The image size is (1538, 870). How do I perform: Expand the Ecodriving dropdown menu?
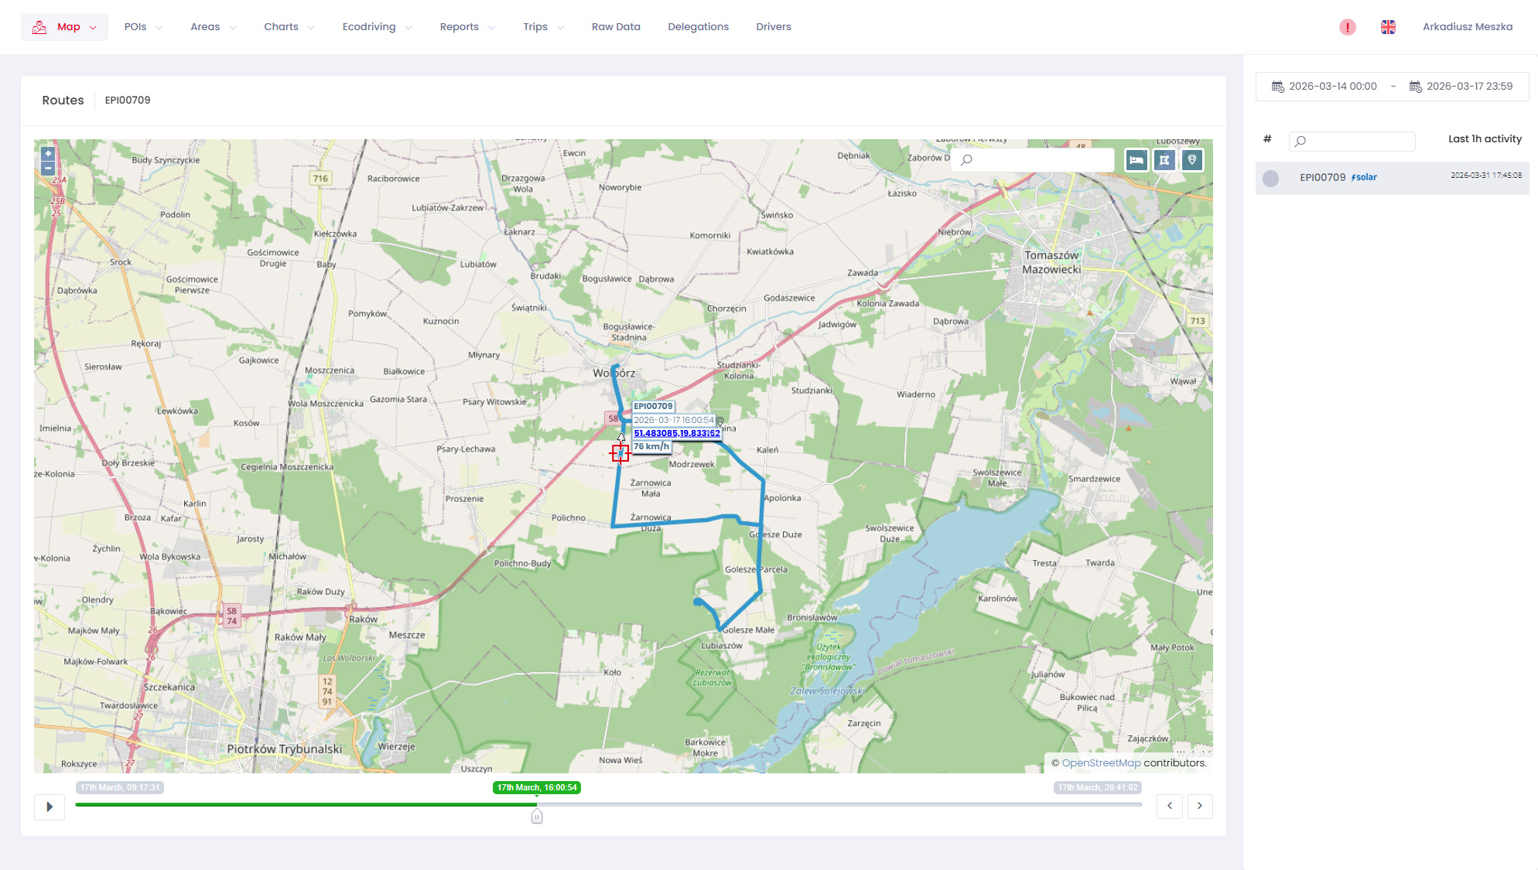pyautogui.click(x=377, y=27)
